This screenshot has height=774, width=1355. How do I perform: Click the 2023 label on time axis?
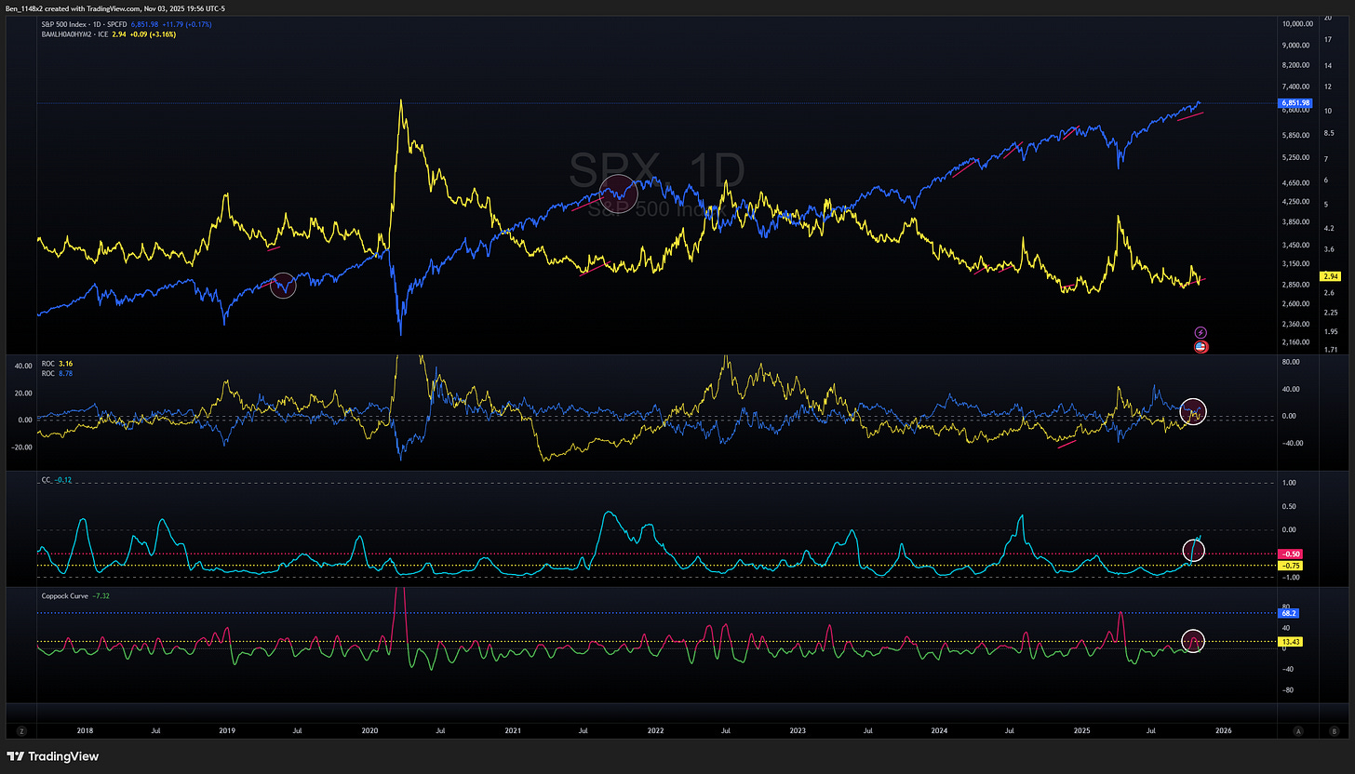point(798,732)
